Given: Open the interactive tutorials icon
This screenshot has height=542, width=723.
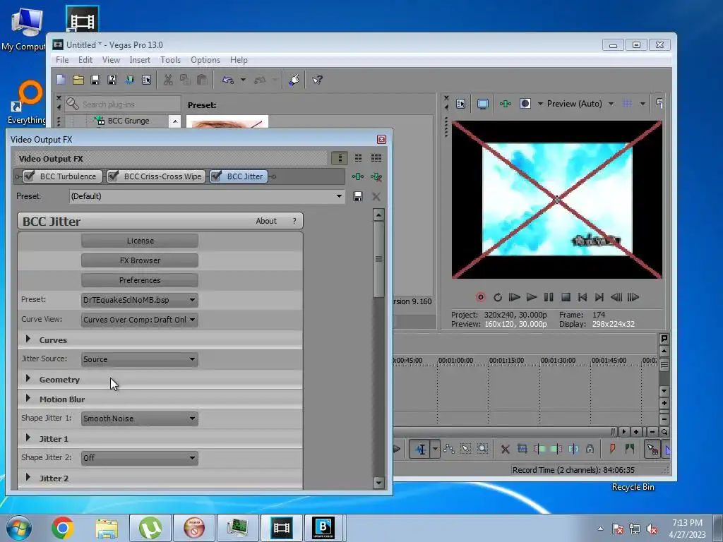Looking at the screenshot, I should [294, 80].
